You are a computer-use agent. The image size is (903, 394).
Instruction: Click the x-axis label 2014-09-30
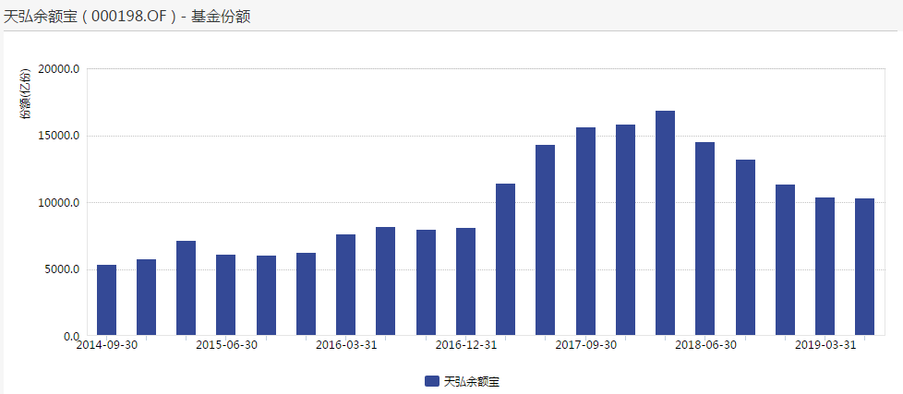pyautogui.click(x=107, y=345)
